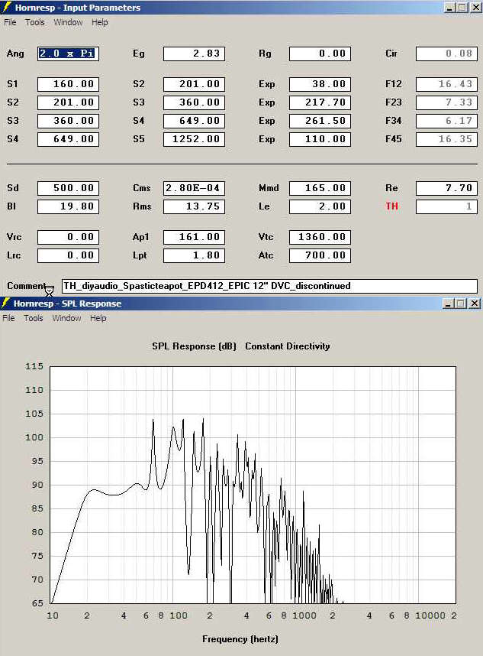Click the Le field with 2.00
The image size is (483, 656).
click(320, 206)
